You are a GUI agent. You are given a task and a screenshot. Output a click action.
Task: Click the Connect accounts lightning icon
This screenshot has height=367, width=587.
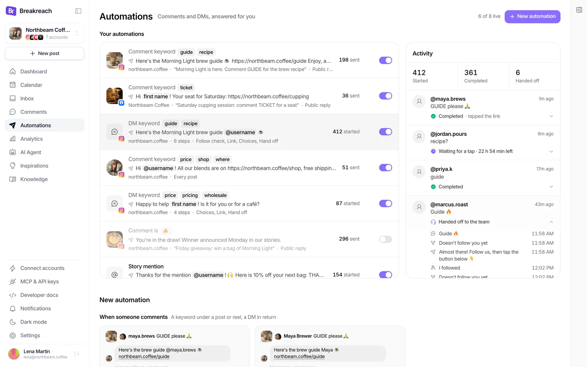pyautogui.click(x=12, y=268)
